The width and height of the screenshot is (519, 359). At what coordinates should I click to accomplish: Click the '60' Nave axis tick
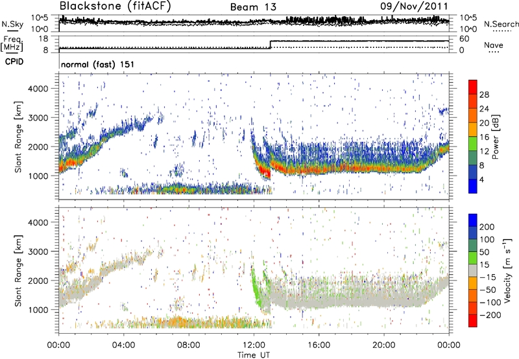(464, 39)
